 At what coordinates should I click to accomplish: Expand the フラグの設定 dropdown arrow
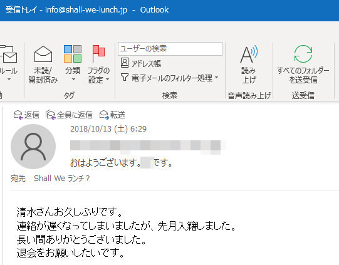107,80
